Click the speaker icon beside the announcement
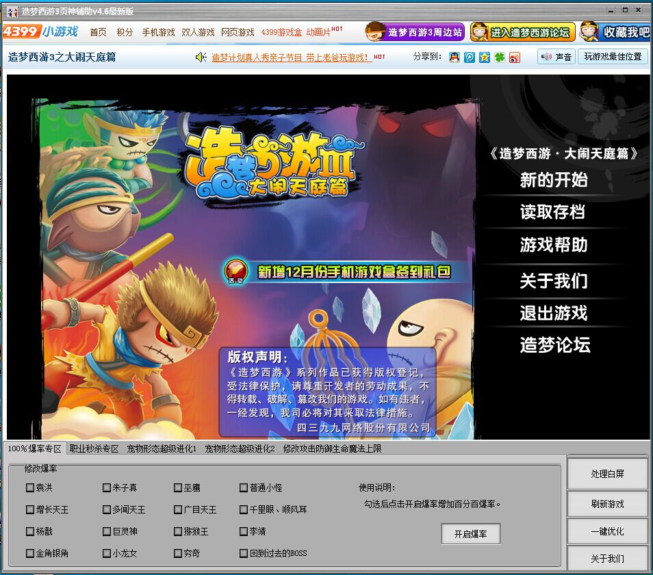The image size is (653, 575). 201,57
